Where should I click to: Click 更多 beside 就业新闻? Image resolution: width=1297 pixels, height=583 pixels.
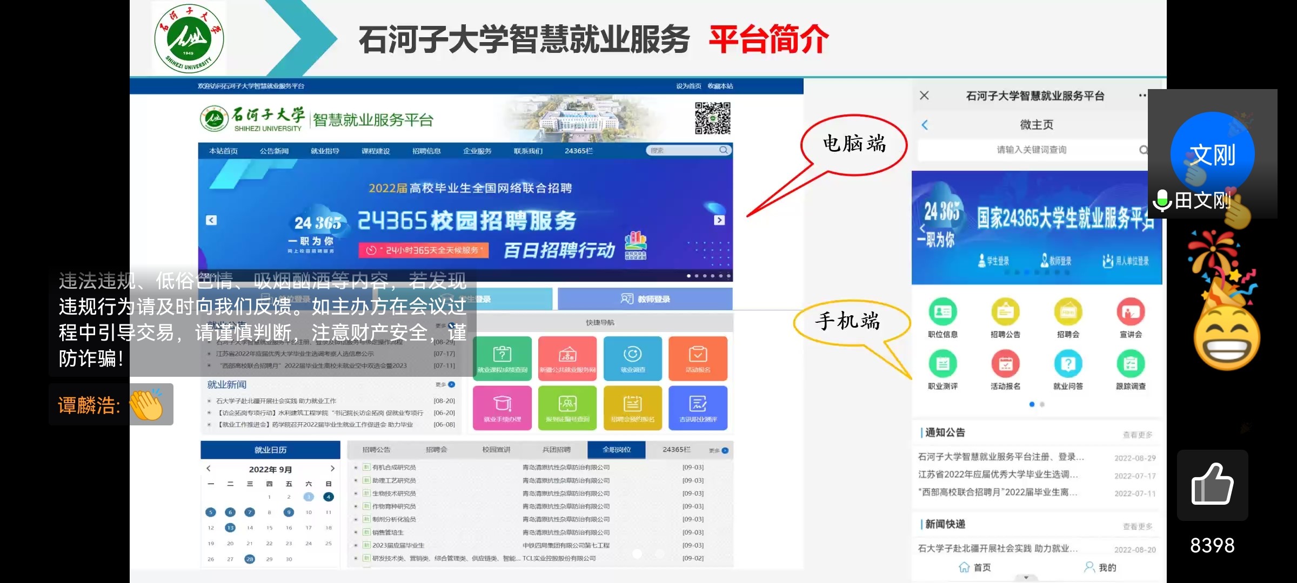point(445,384)
